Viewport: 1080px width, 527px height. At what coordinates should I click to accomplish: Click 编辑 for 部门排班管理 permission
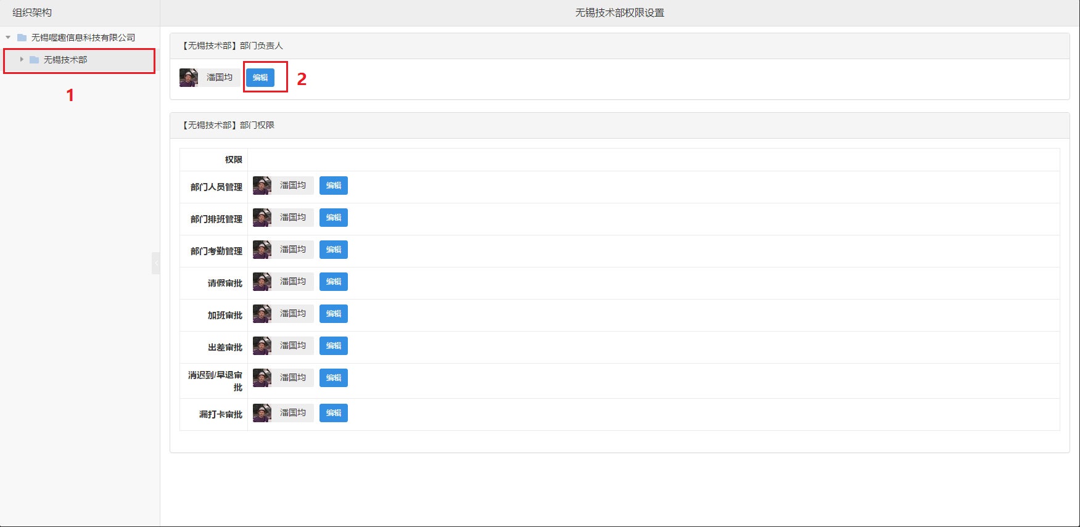333,218
